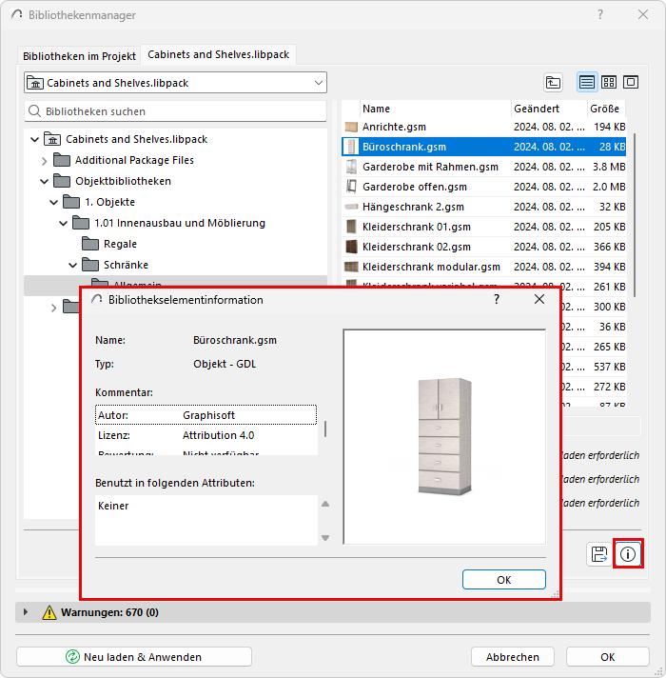Click the Hängeschrank 2.gsm icon

click(x=351, y=207)
